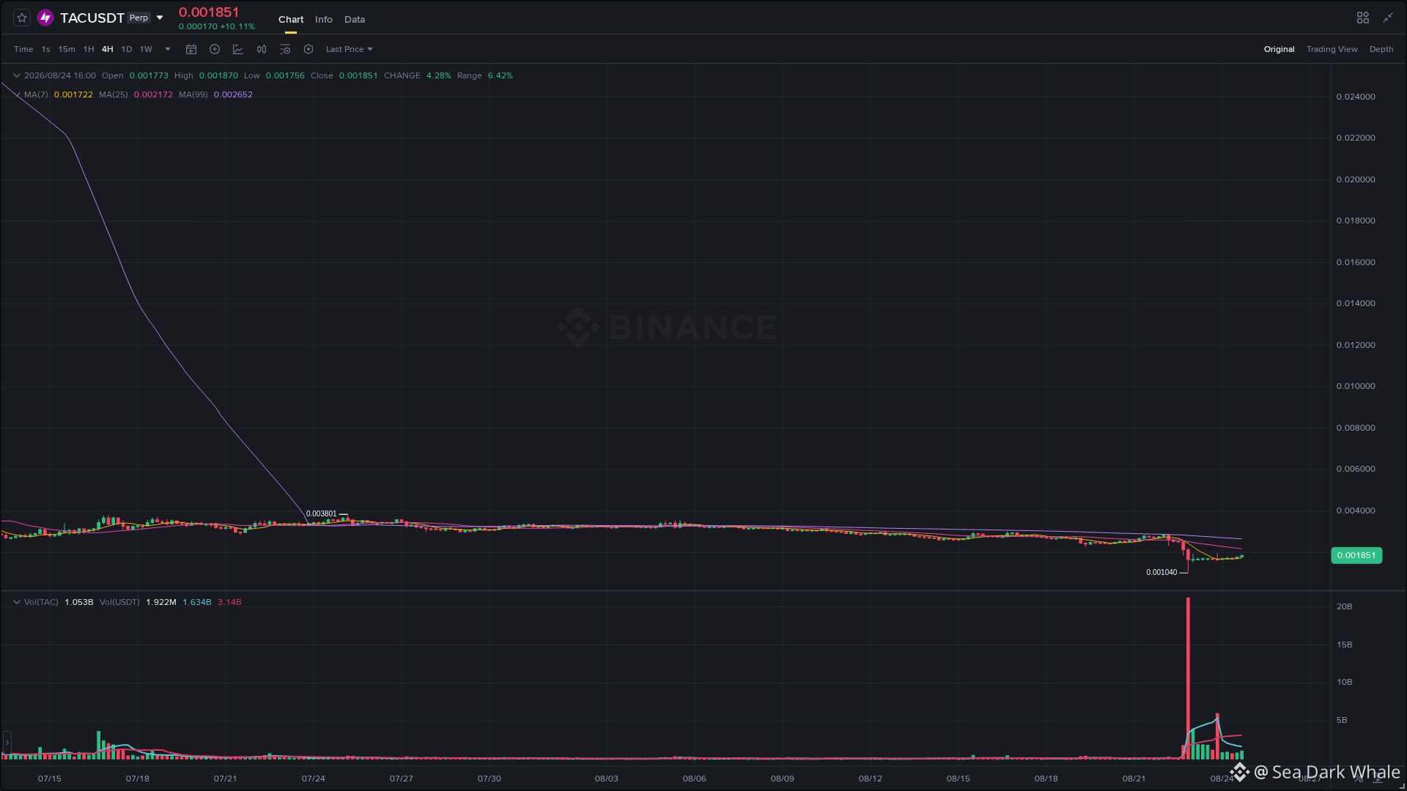The width and height of the screenshot is (1407, 791).
Task: Click the 20B volume axis label
Action: 1344,606
